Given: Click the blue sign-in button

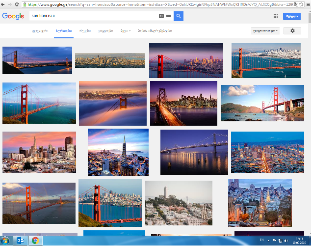Looking at the screenshot, I should [x=292, y=17].
